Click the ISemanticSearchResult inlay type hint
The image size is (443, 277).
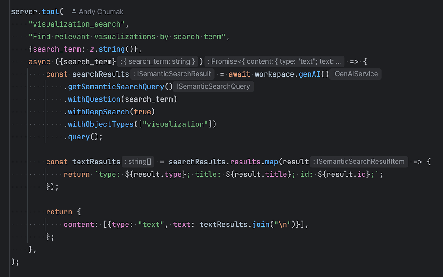point(172,74)
